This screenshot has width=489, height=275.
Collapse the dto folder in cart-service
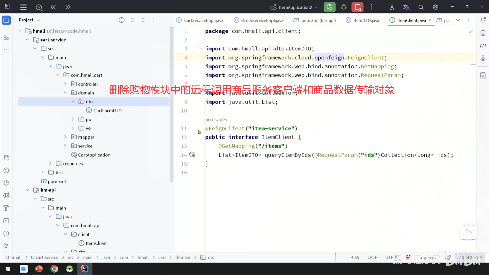coord(73,102)
